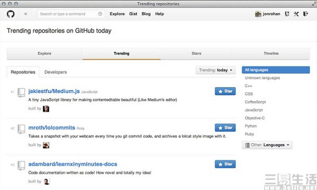Open jakiestfu/Medium.js repository link
Viewport: 317px width, 190px height.
(54, 91)
